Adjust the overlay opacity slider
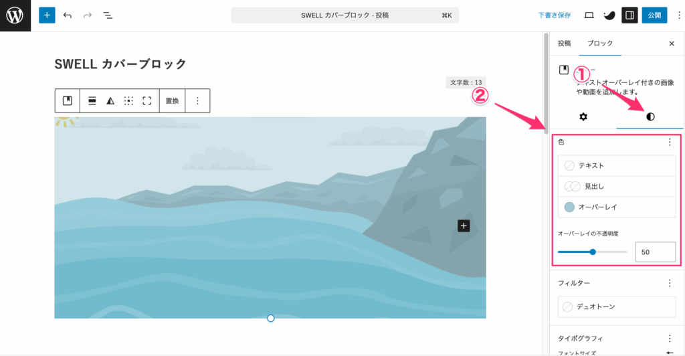Viewport: 685px width, 356px height. pyautogui.click(x=593, y=252)
